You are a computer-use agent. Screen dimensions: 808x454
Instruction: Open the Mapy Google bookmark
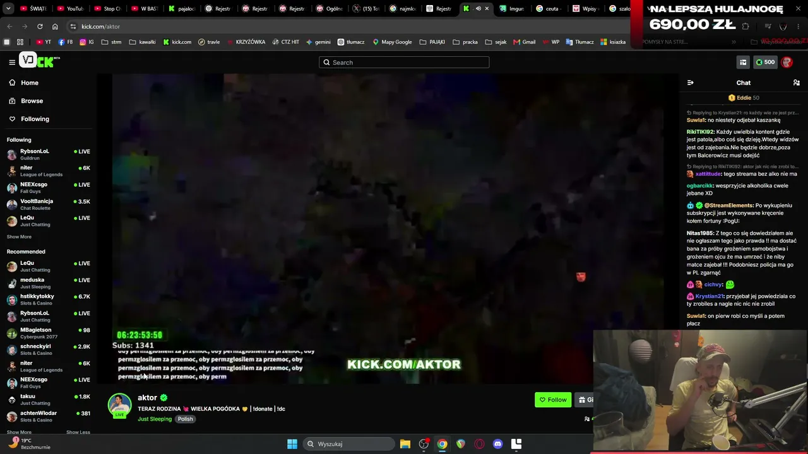392,42
